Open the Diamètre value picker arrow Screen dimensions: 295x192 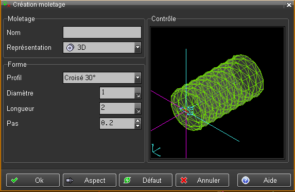pos(137,93)
